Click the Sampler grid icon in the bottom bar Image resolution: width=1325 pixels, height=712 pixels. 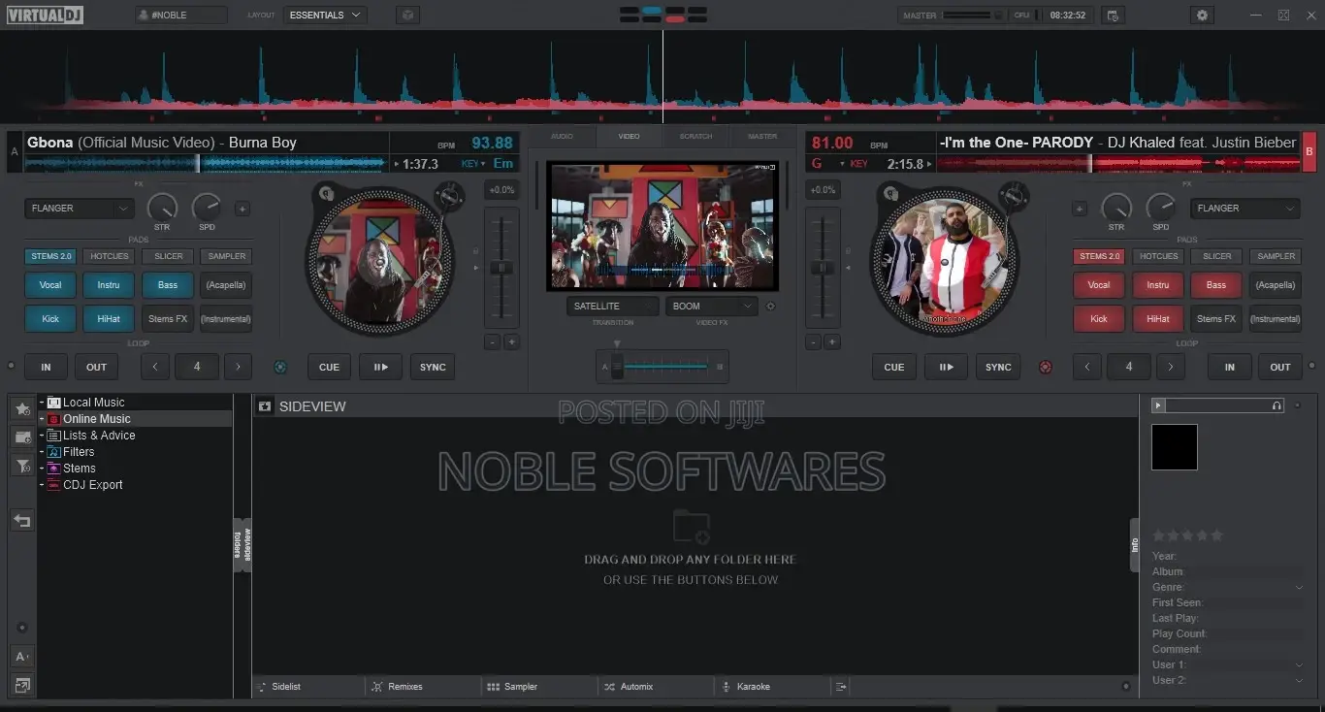(x=494, y=687)
